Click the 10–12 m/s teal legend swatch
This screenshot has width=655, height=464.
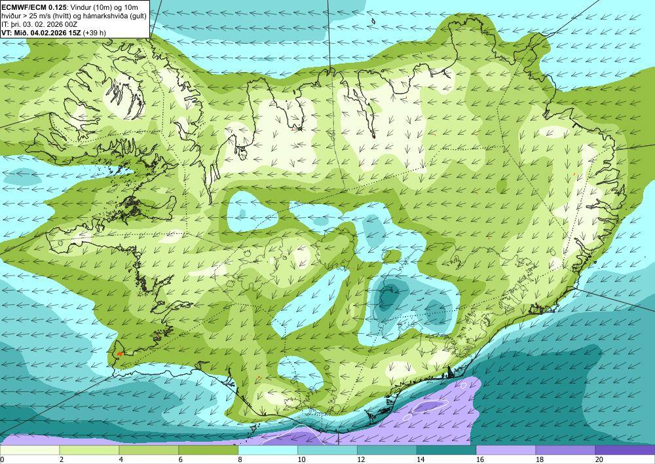point(327,450)
